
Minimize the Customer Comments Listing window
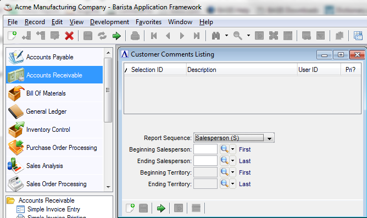click(x=324, y=55)
